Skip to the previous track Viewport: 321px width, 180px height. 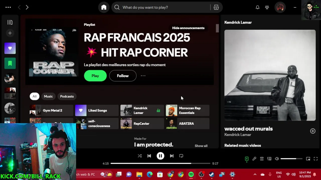(x=149, y=156)
